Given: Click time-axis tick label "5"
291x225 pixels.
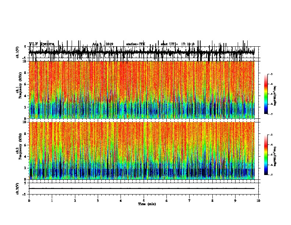Looking at the screenshot, I should [x=144, y=201].
